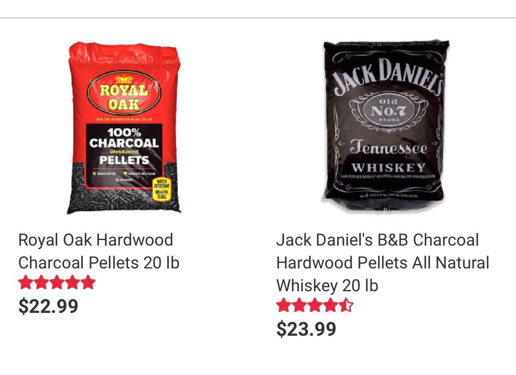Click the 'Charcoal Pellets 20 lb' line of Royal Oak title
The height and width of the screenshot is (375, 516).
(x=99, y=263)
